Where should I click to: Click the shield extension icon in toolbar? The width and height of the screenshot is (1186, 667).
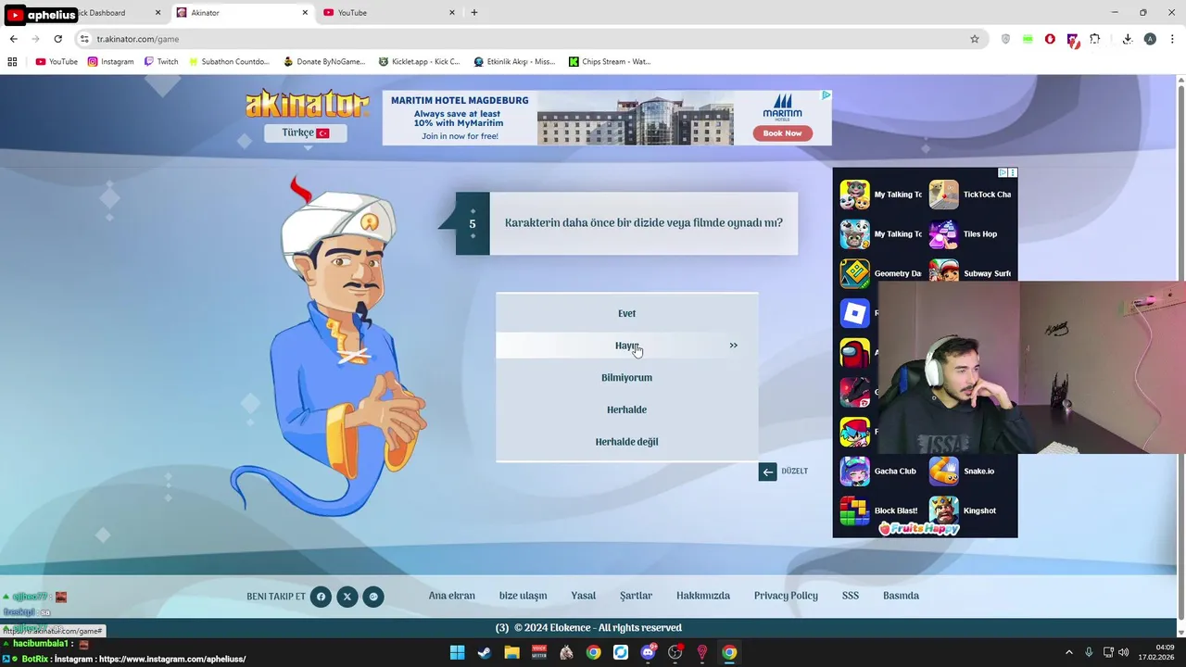tap(1005, 39)
